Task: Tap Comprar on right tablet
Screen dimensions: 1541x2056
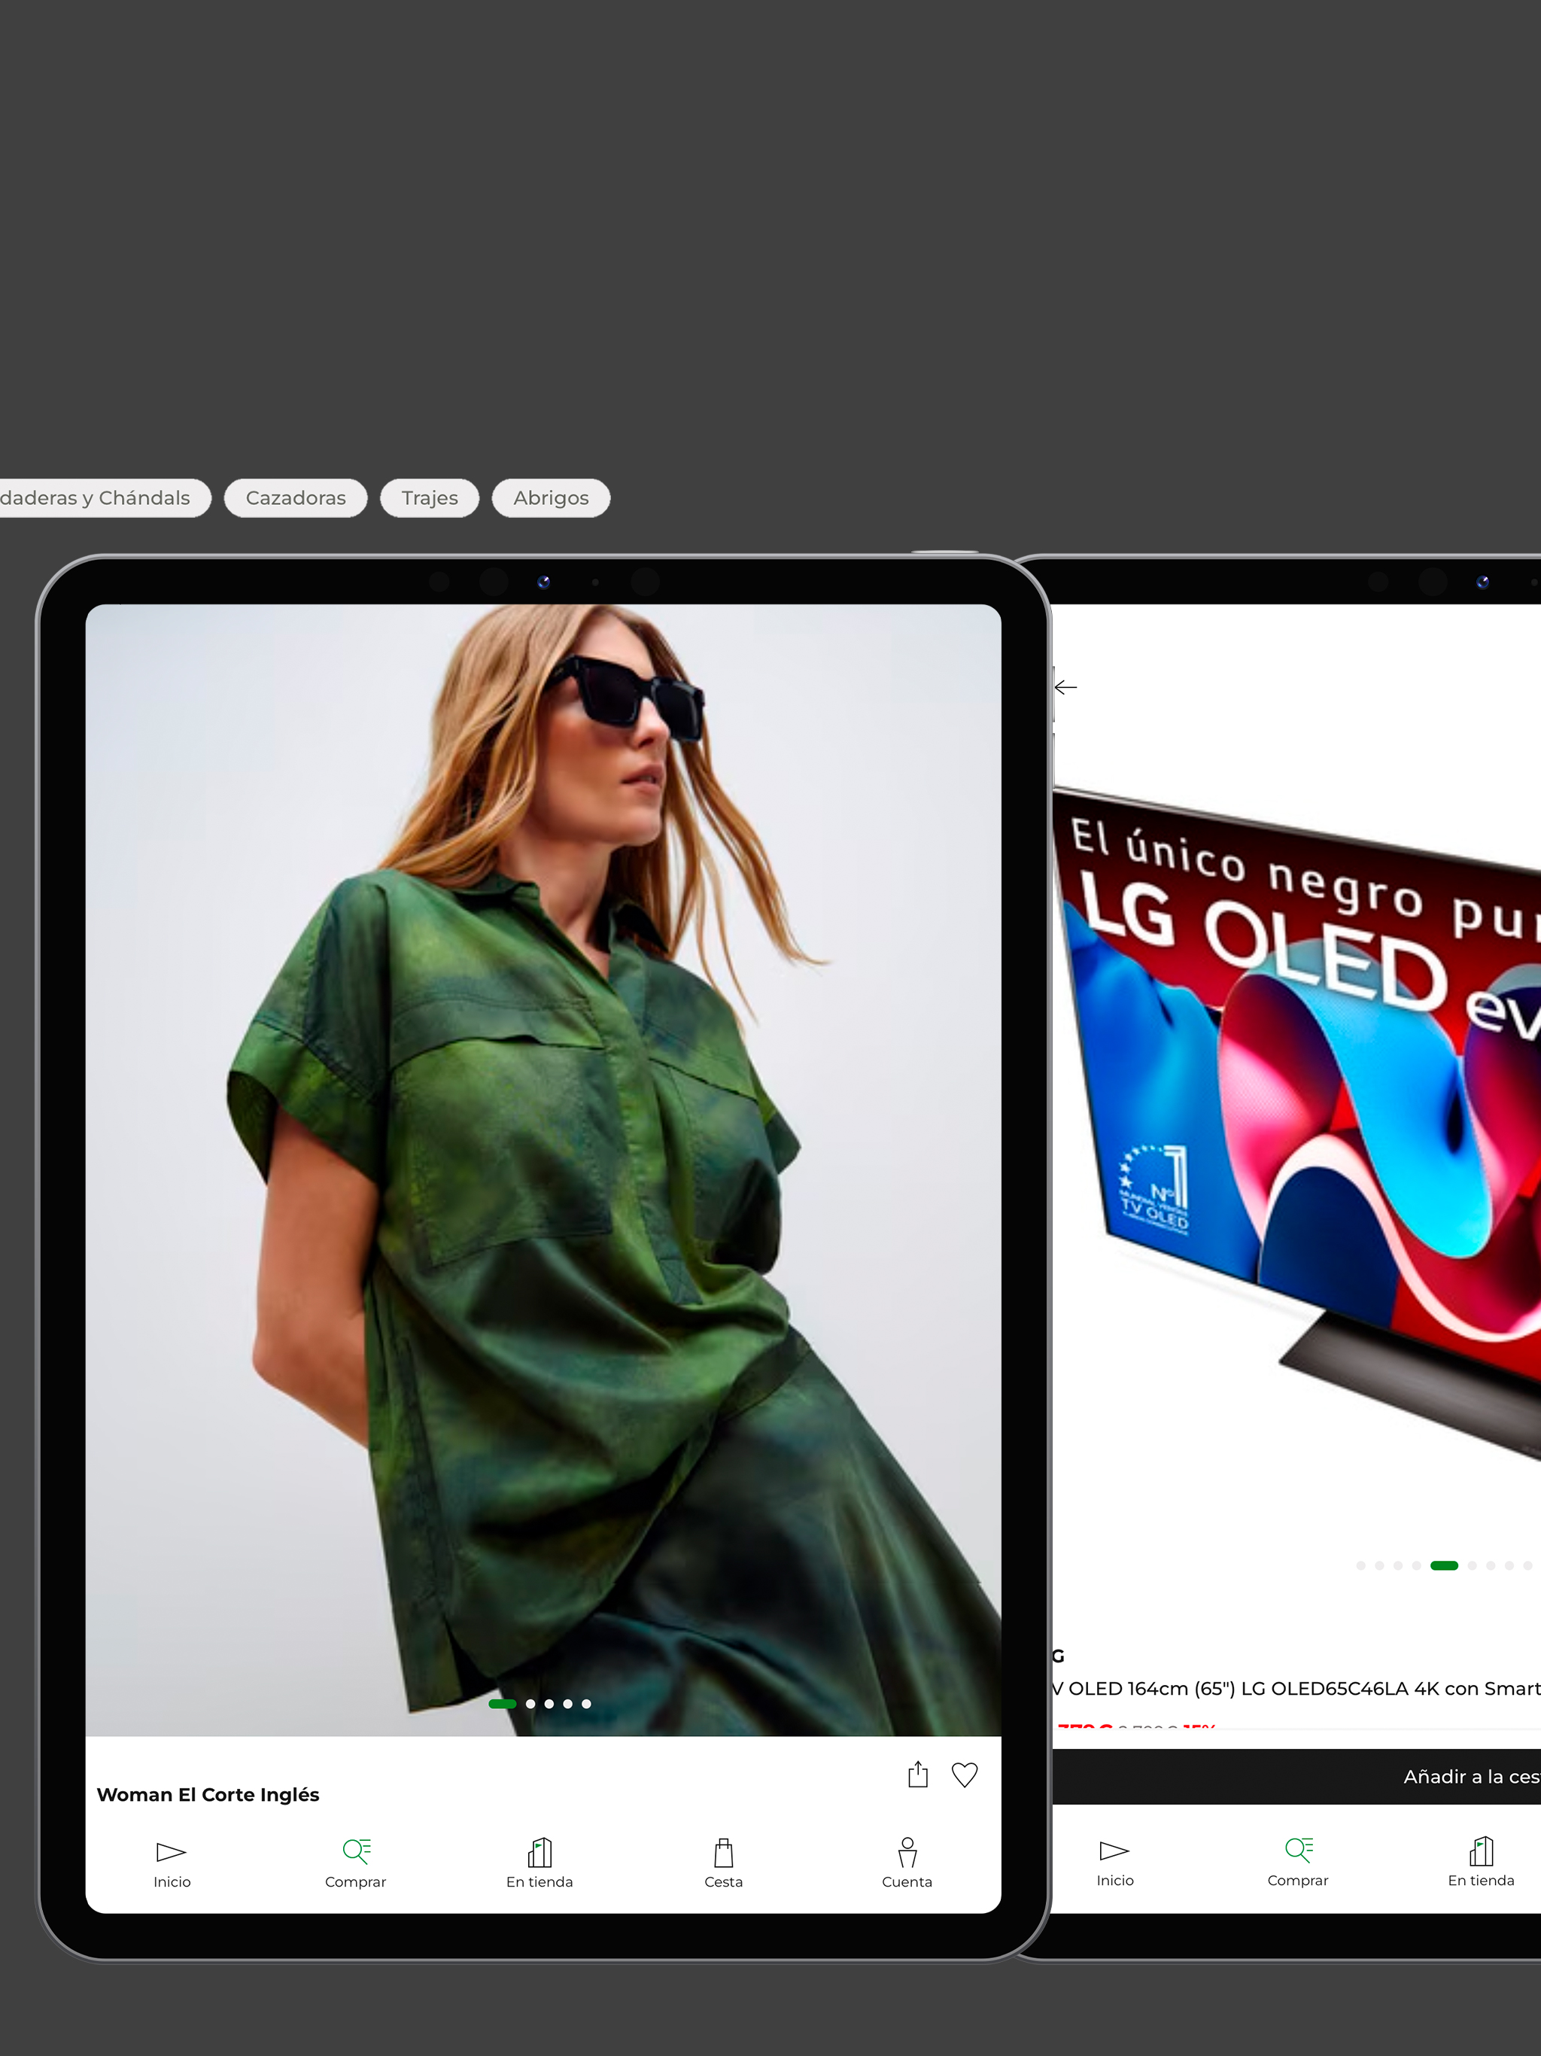Action: (x=1297, y=1862)
